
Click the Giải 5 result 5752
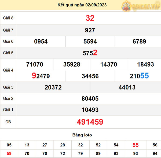coord(90,53)
